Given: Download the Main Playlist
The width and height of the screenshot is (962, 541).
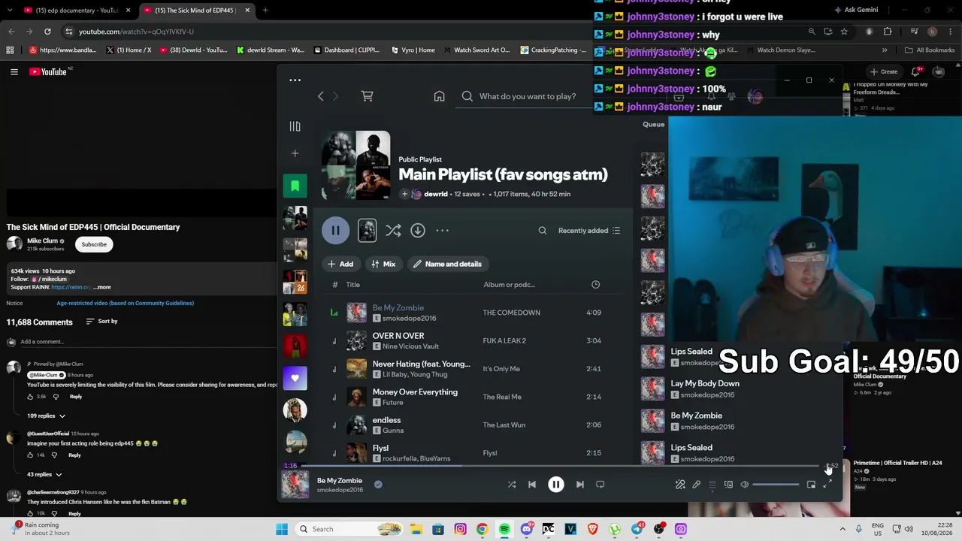Looking at the screenshot, I should point(418,231).
